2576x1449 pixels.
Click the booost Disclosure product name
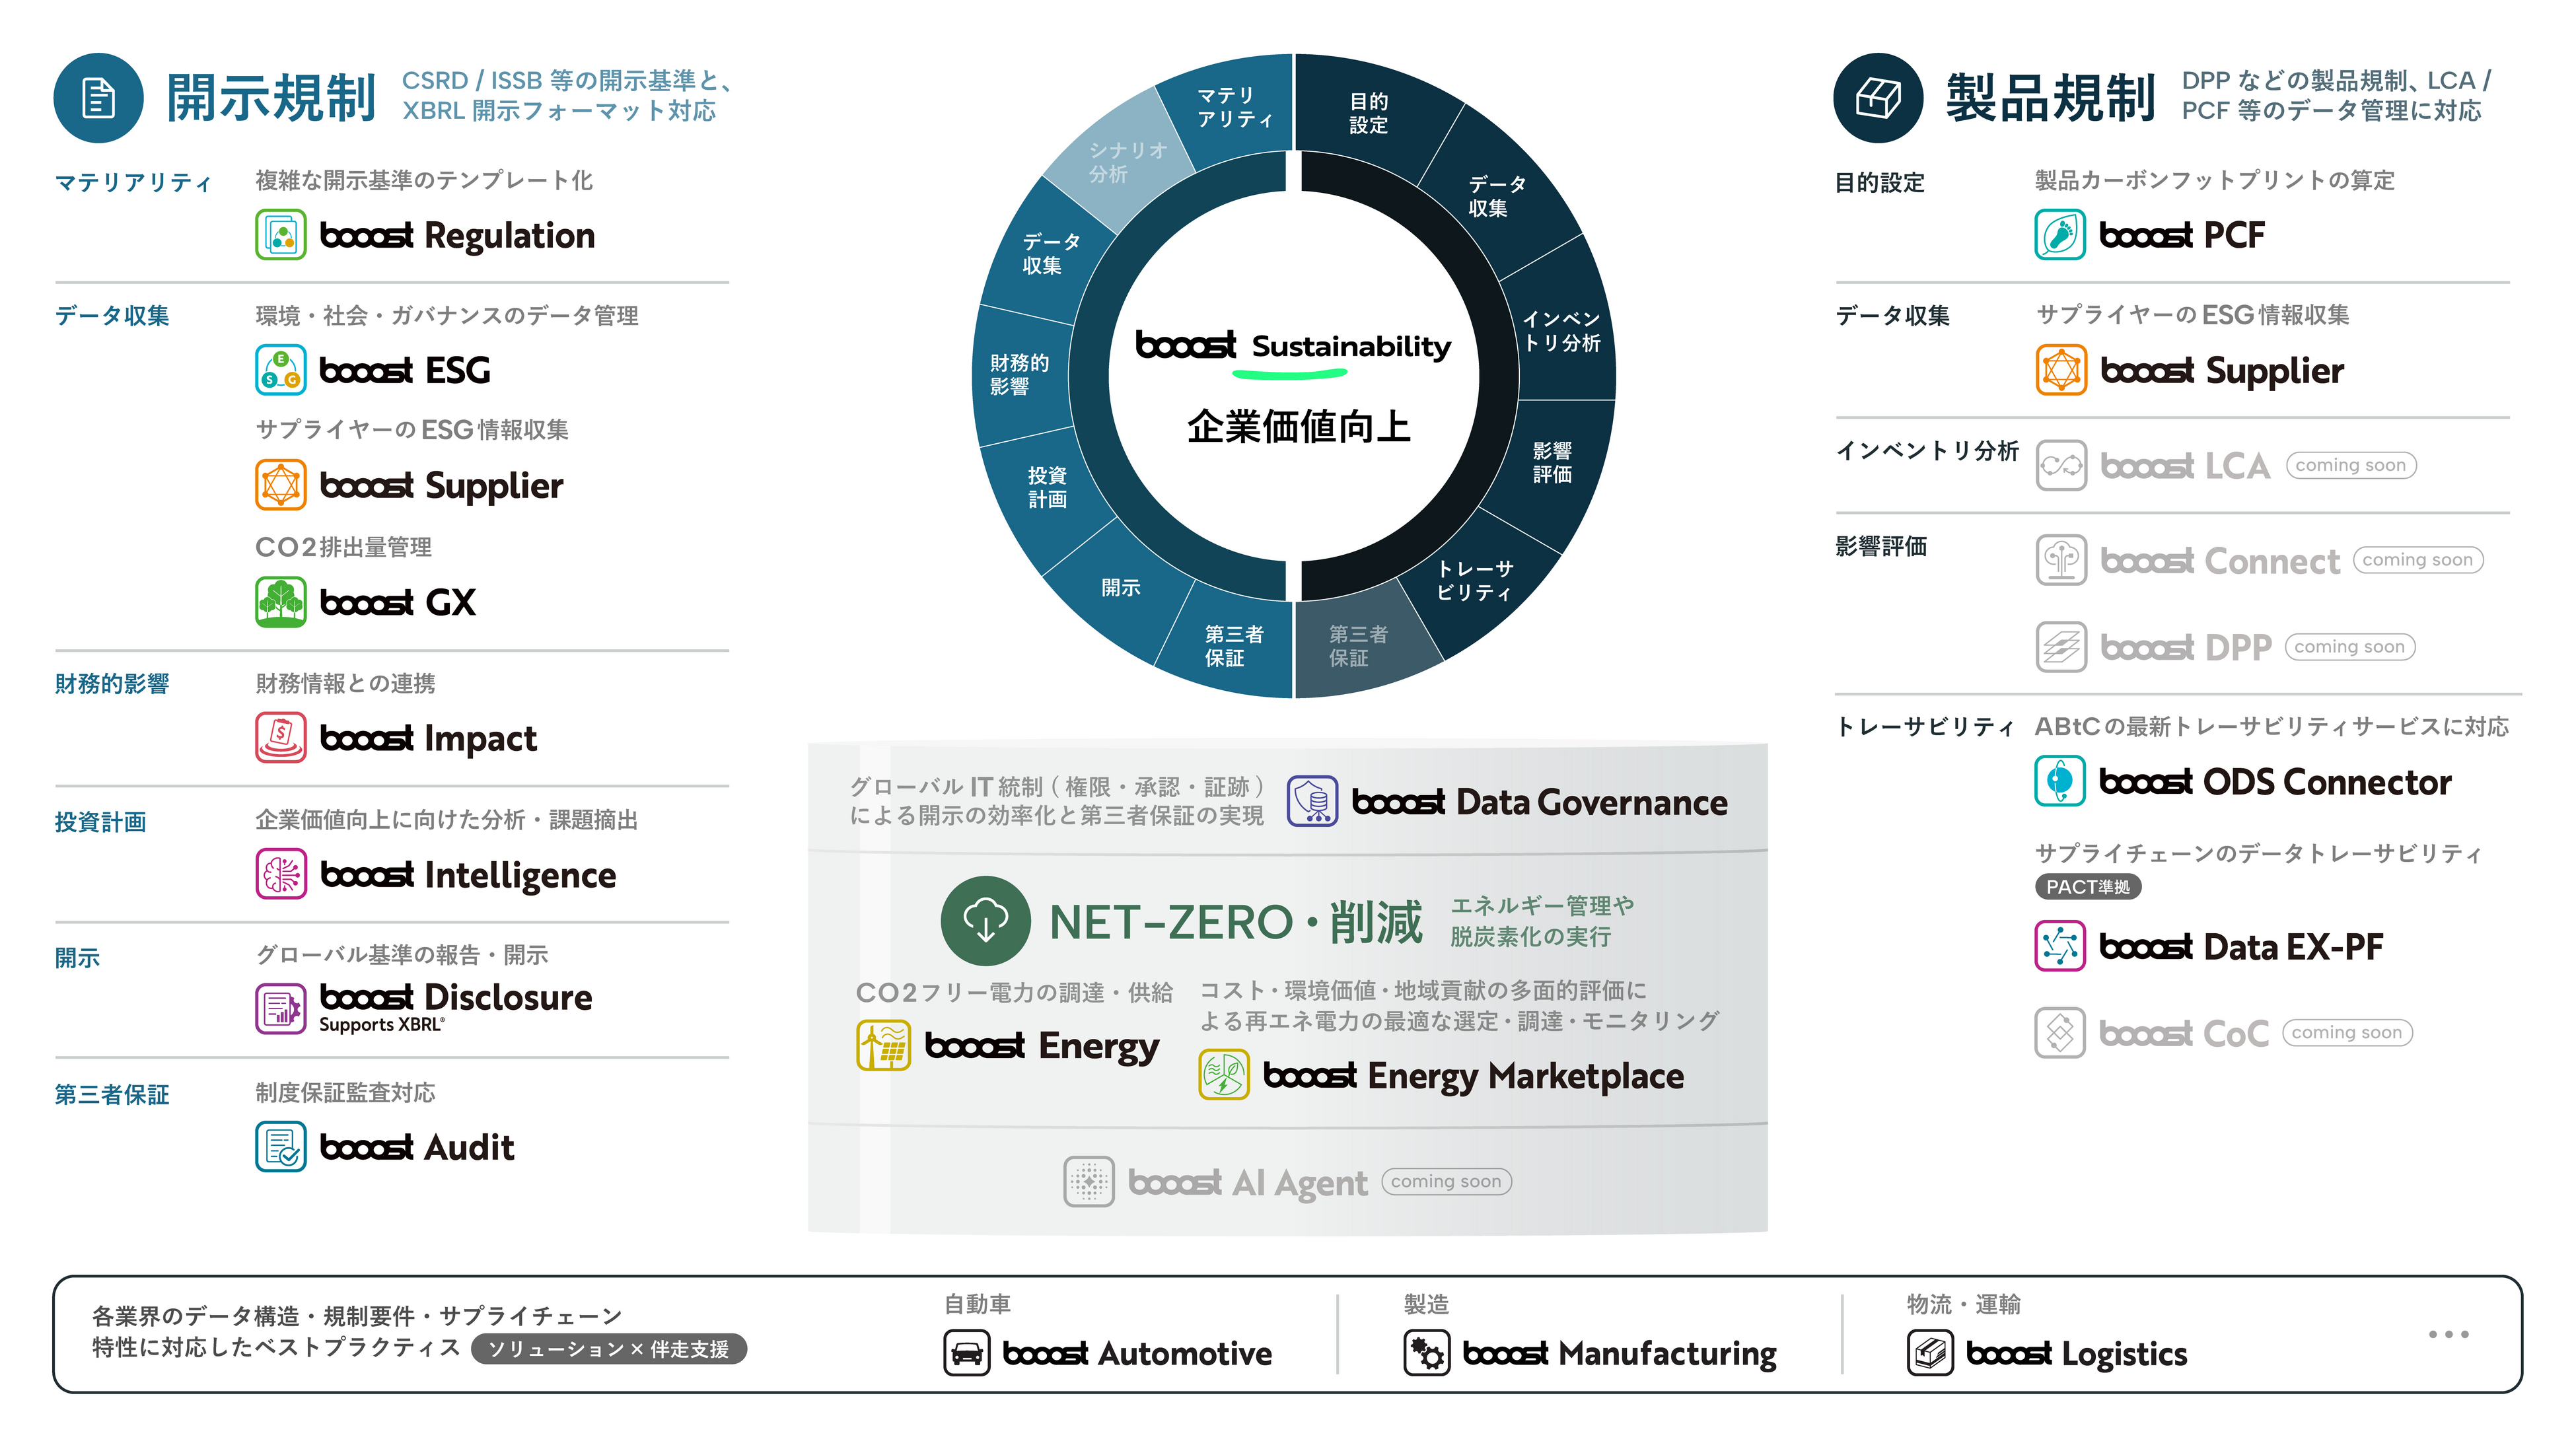click(456, 997)
